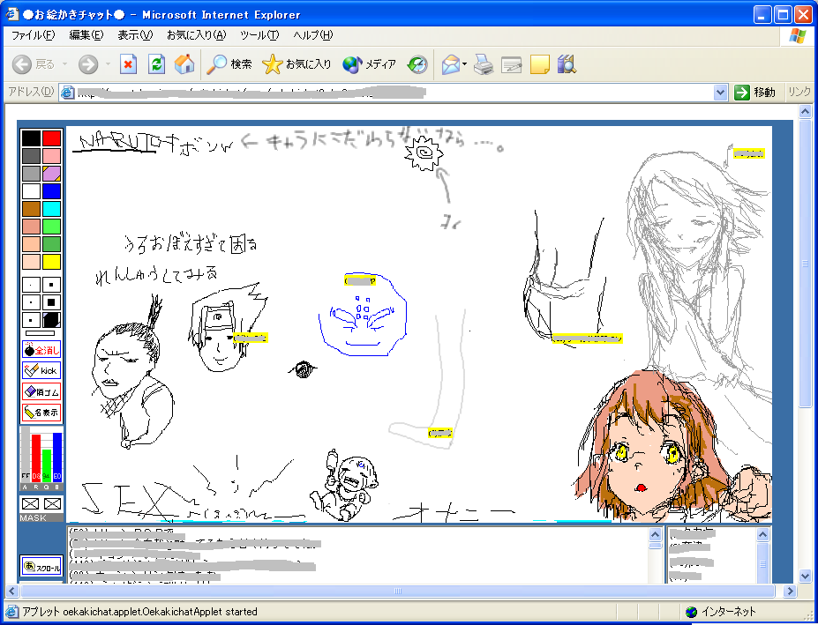Pick the yellow color swatch
Screen dimensions: 818x625
[52, 262]
